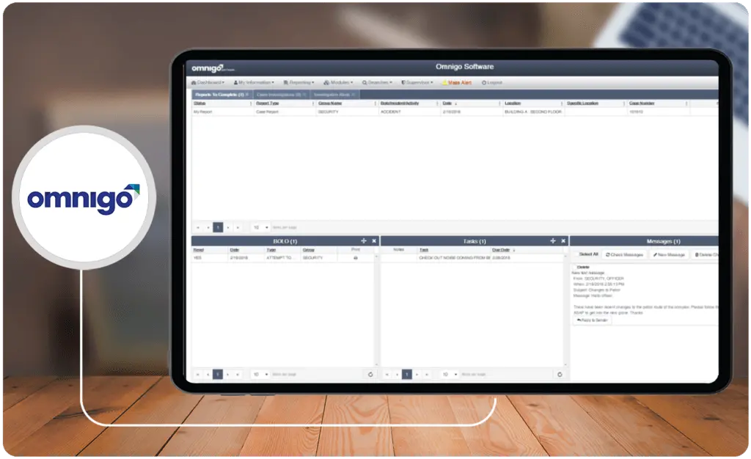Click the New Message button
Image resolution: width=751 pixels, height=459 pixels.
point(669,254)
